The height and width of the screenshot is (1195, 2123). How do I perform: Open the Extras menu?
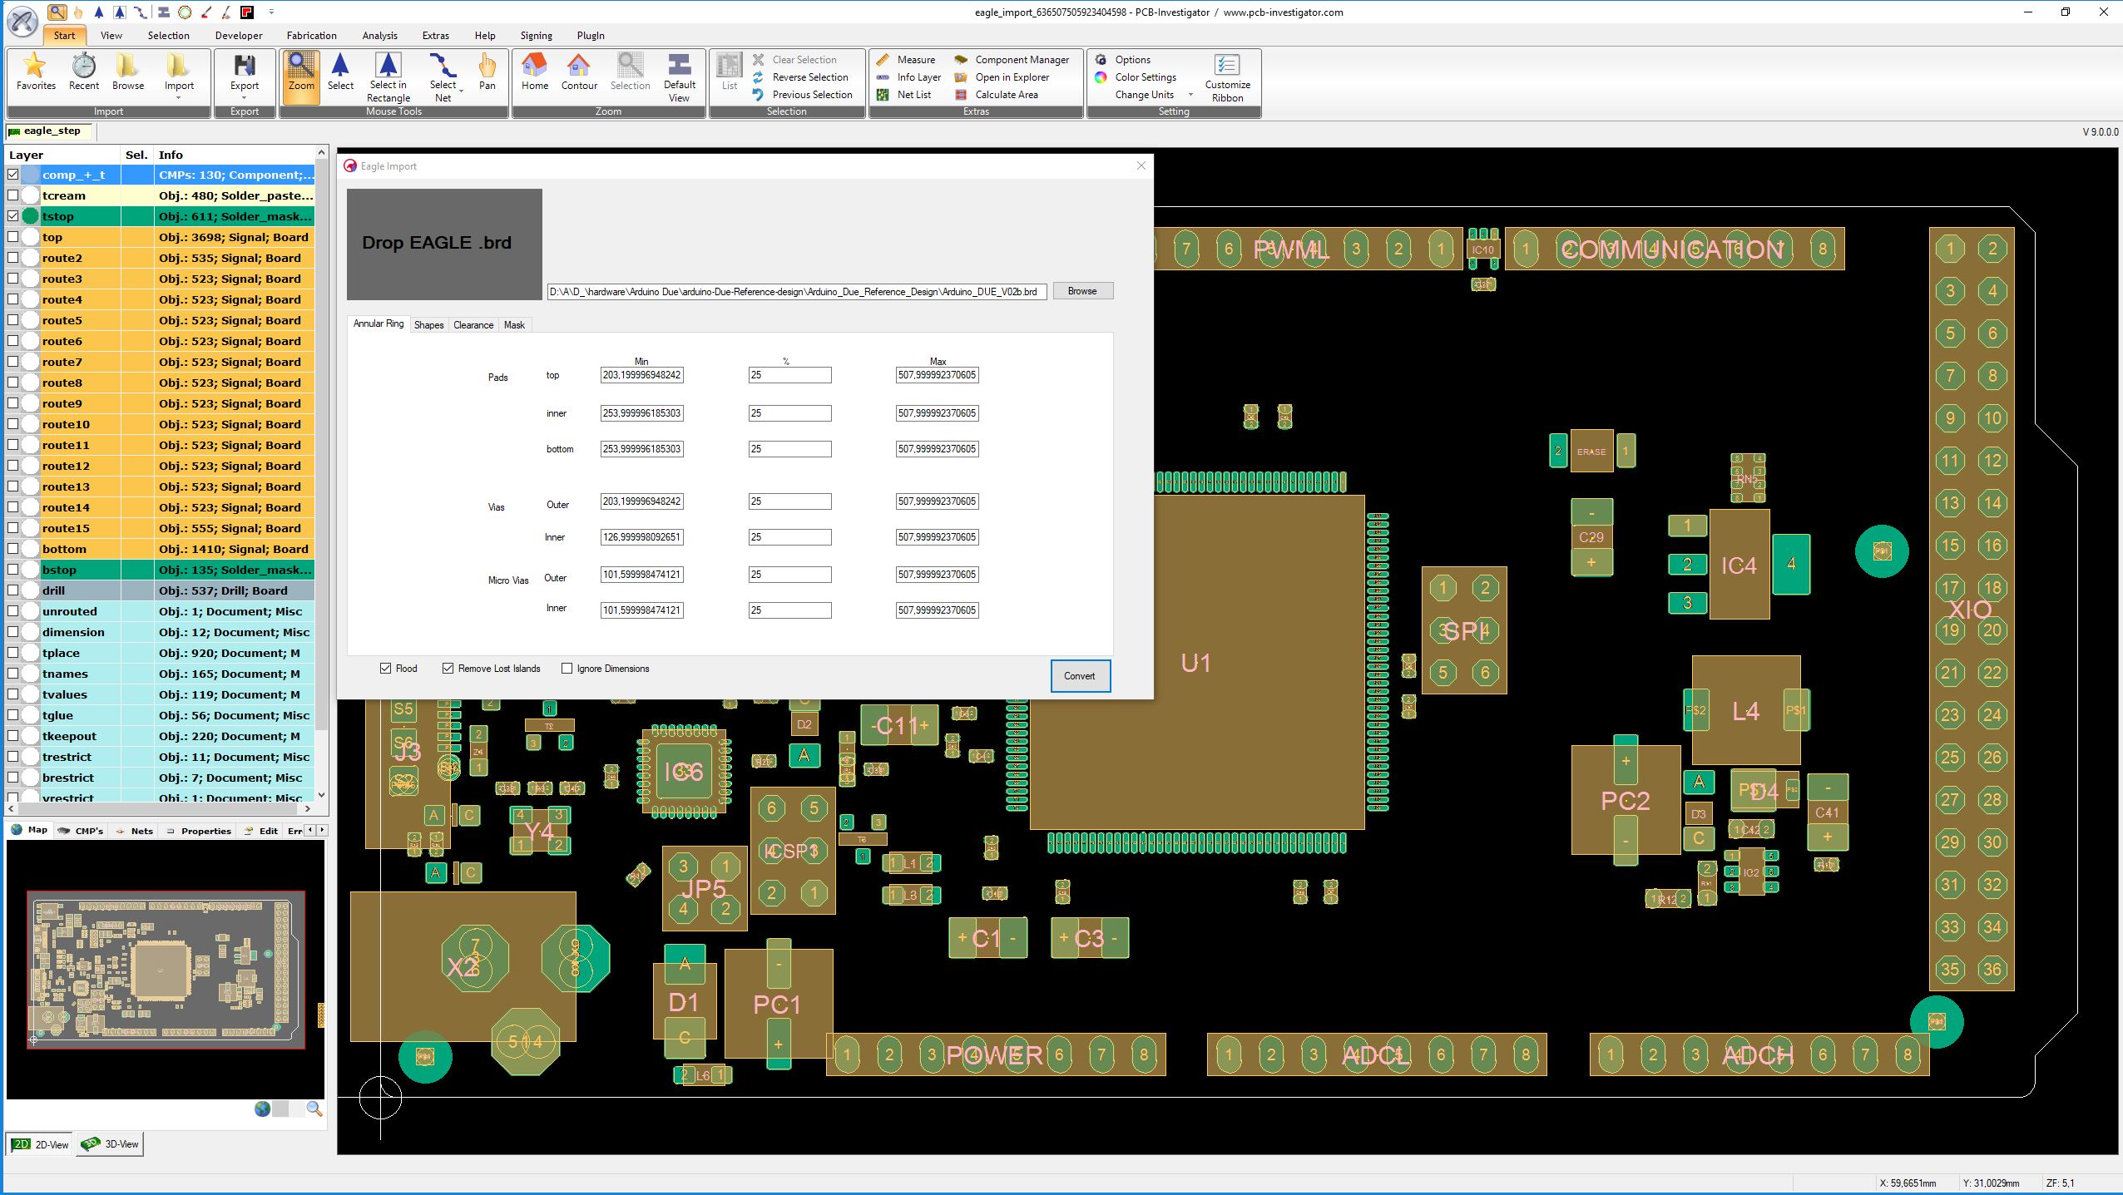[x=434, y=33]
